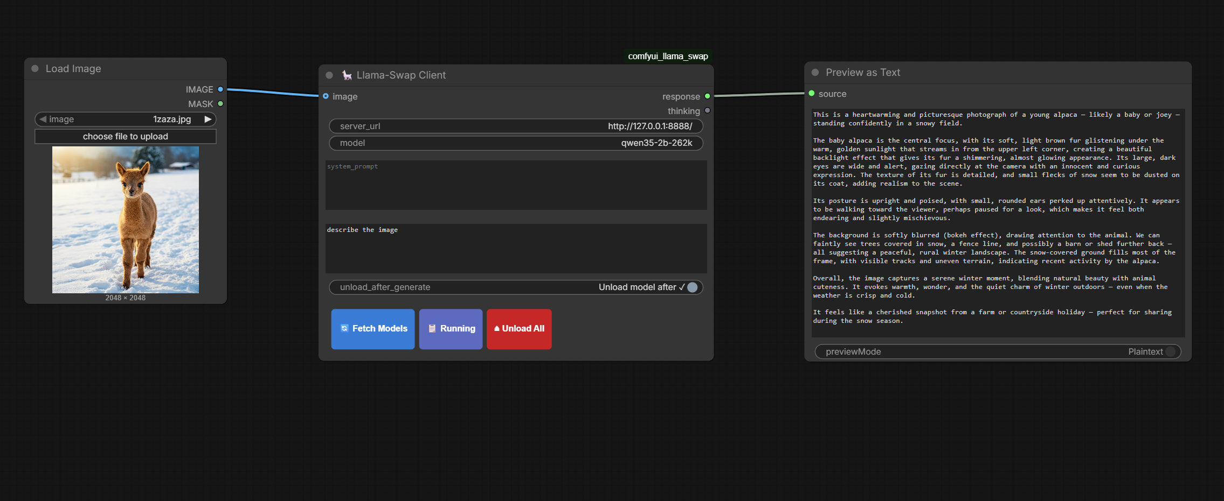The height and width of the screenshot is (501, 1224).
Task: Click the image input socket on Llama-Swap Client
Action: click(x=326, y=96)
